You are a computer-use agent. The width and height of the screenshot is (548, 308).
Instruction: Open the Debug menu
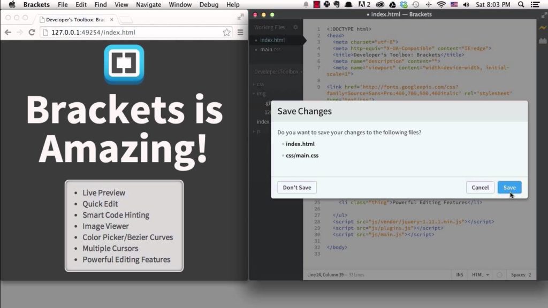click(209, 4)
